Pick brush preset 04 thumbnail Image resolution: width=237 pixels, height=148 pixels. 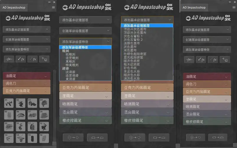coord(44,103)
